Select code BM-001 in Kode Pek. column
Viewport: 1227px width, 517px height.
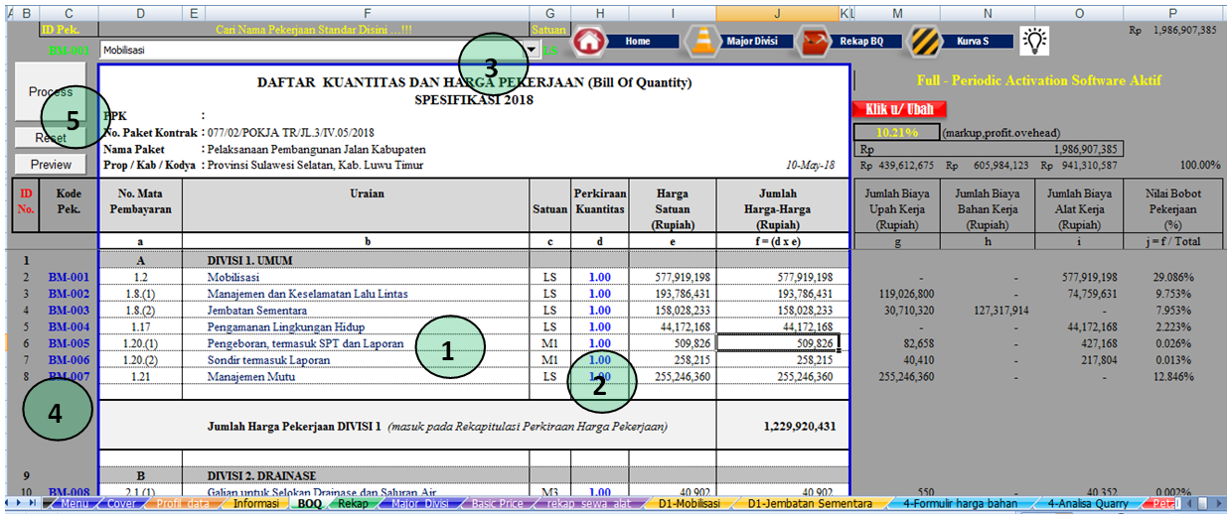[x=69, y=277]
